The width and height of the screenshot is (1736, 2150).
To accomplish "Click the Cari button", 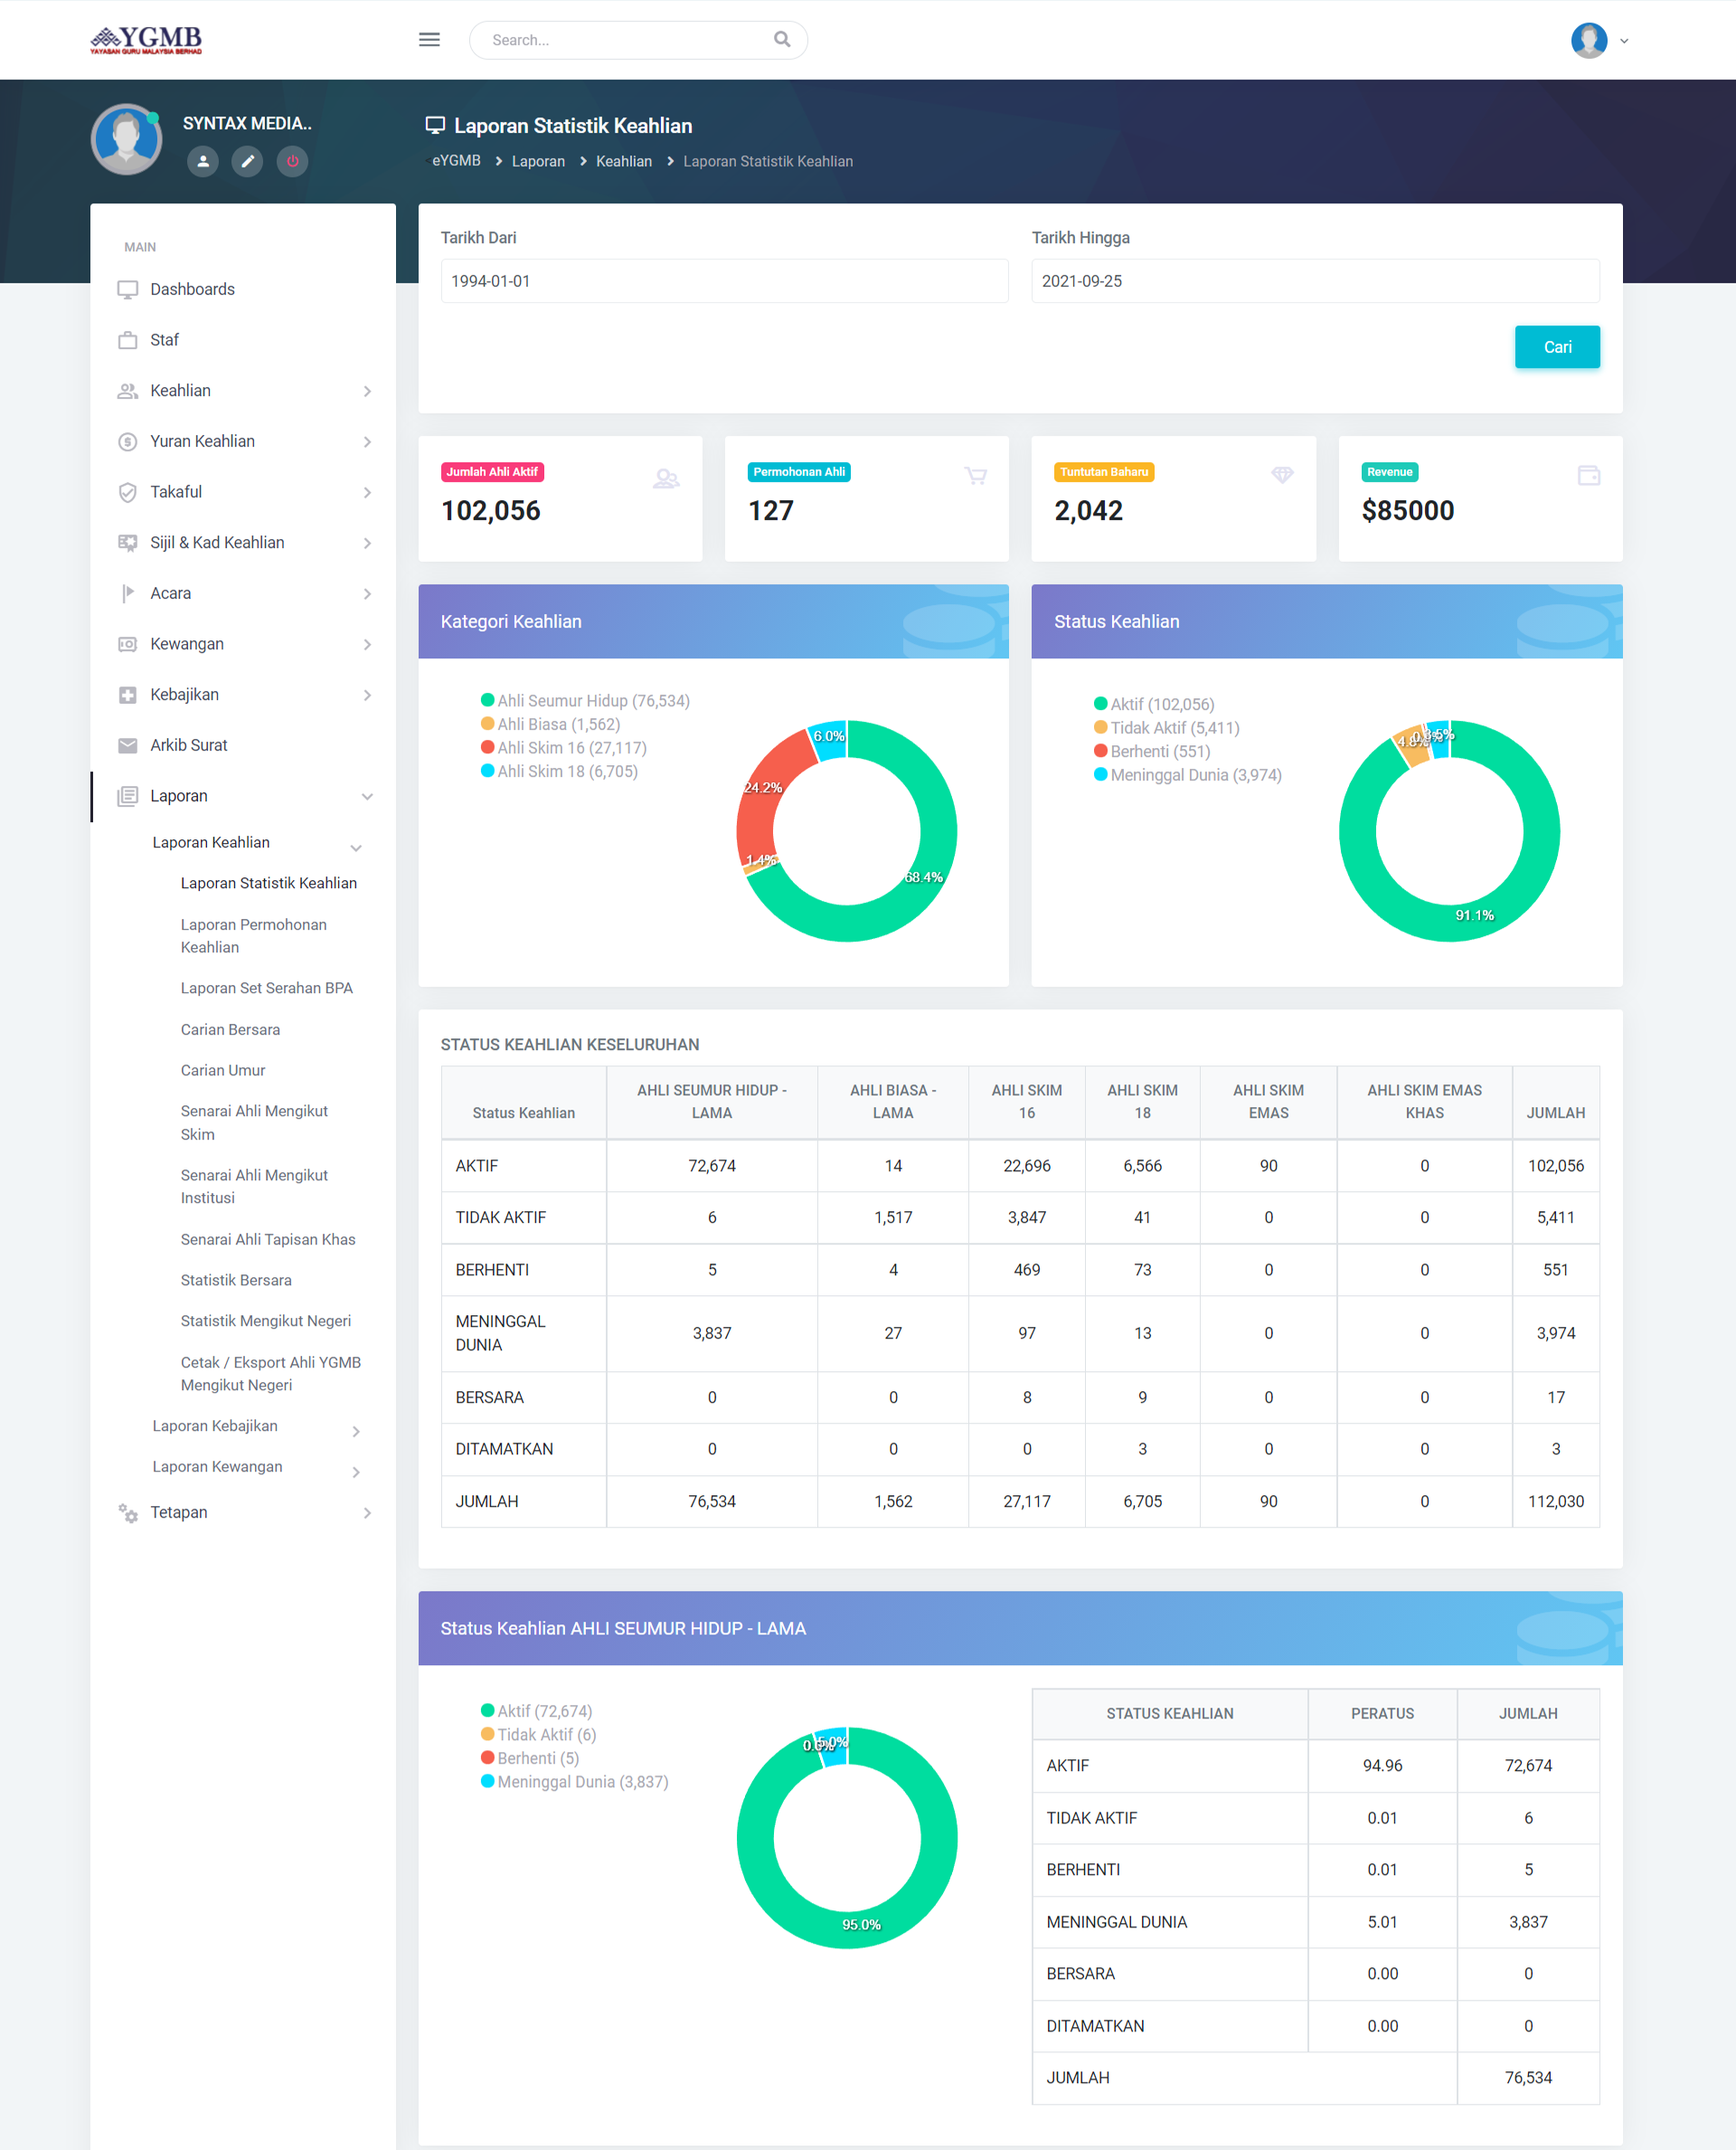I will point(1557,347).
